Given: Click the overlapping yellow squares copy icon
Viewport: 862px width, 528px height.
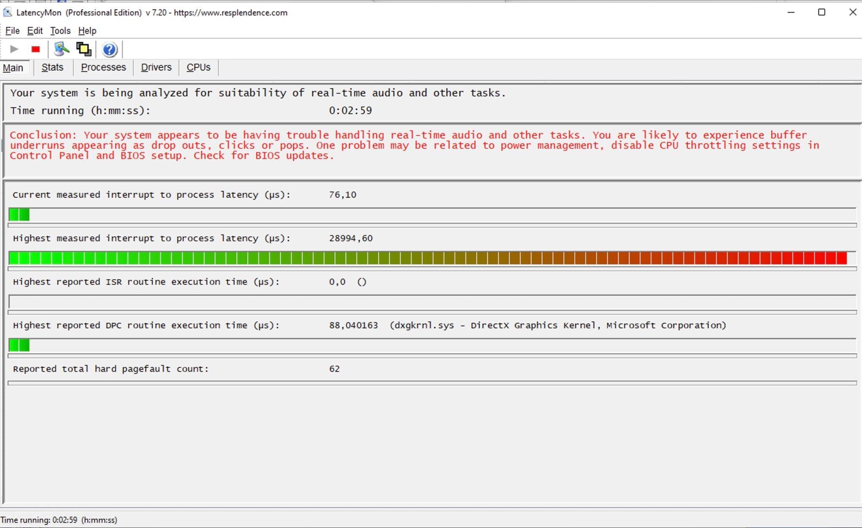Looking at the screenshot, I should click(84, 49).
